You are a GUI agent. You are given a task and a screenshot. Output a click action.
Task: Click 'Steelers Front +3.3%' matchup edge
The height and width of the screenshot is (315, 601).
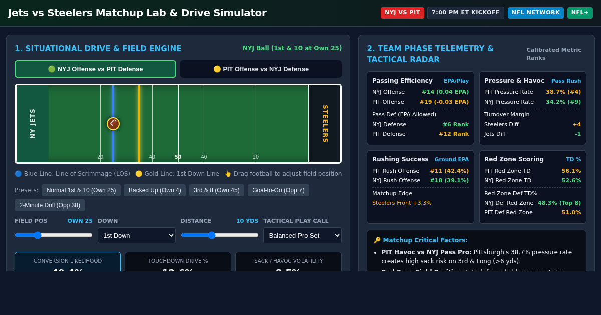pos(402,203)
